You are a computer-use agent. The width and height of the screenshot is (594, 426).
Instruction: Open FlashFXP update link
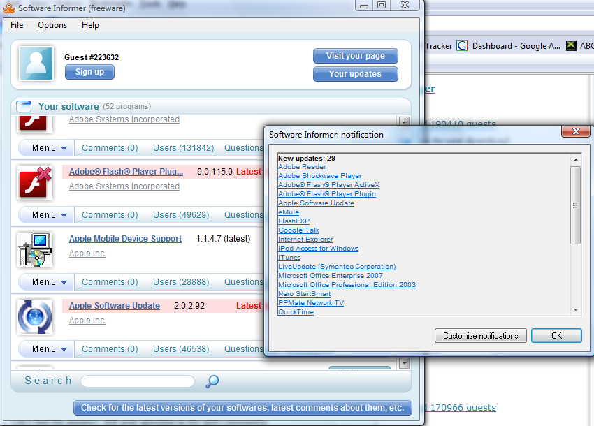(x=294, y=221)
